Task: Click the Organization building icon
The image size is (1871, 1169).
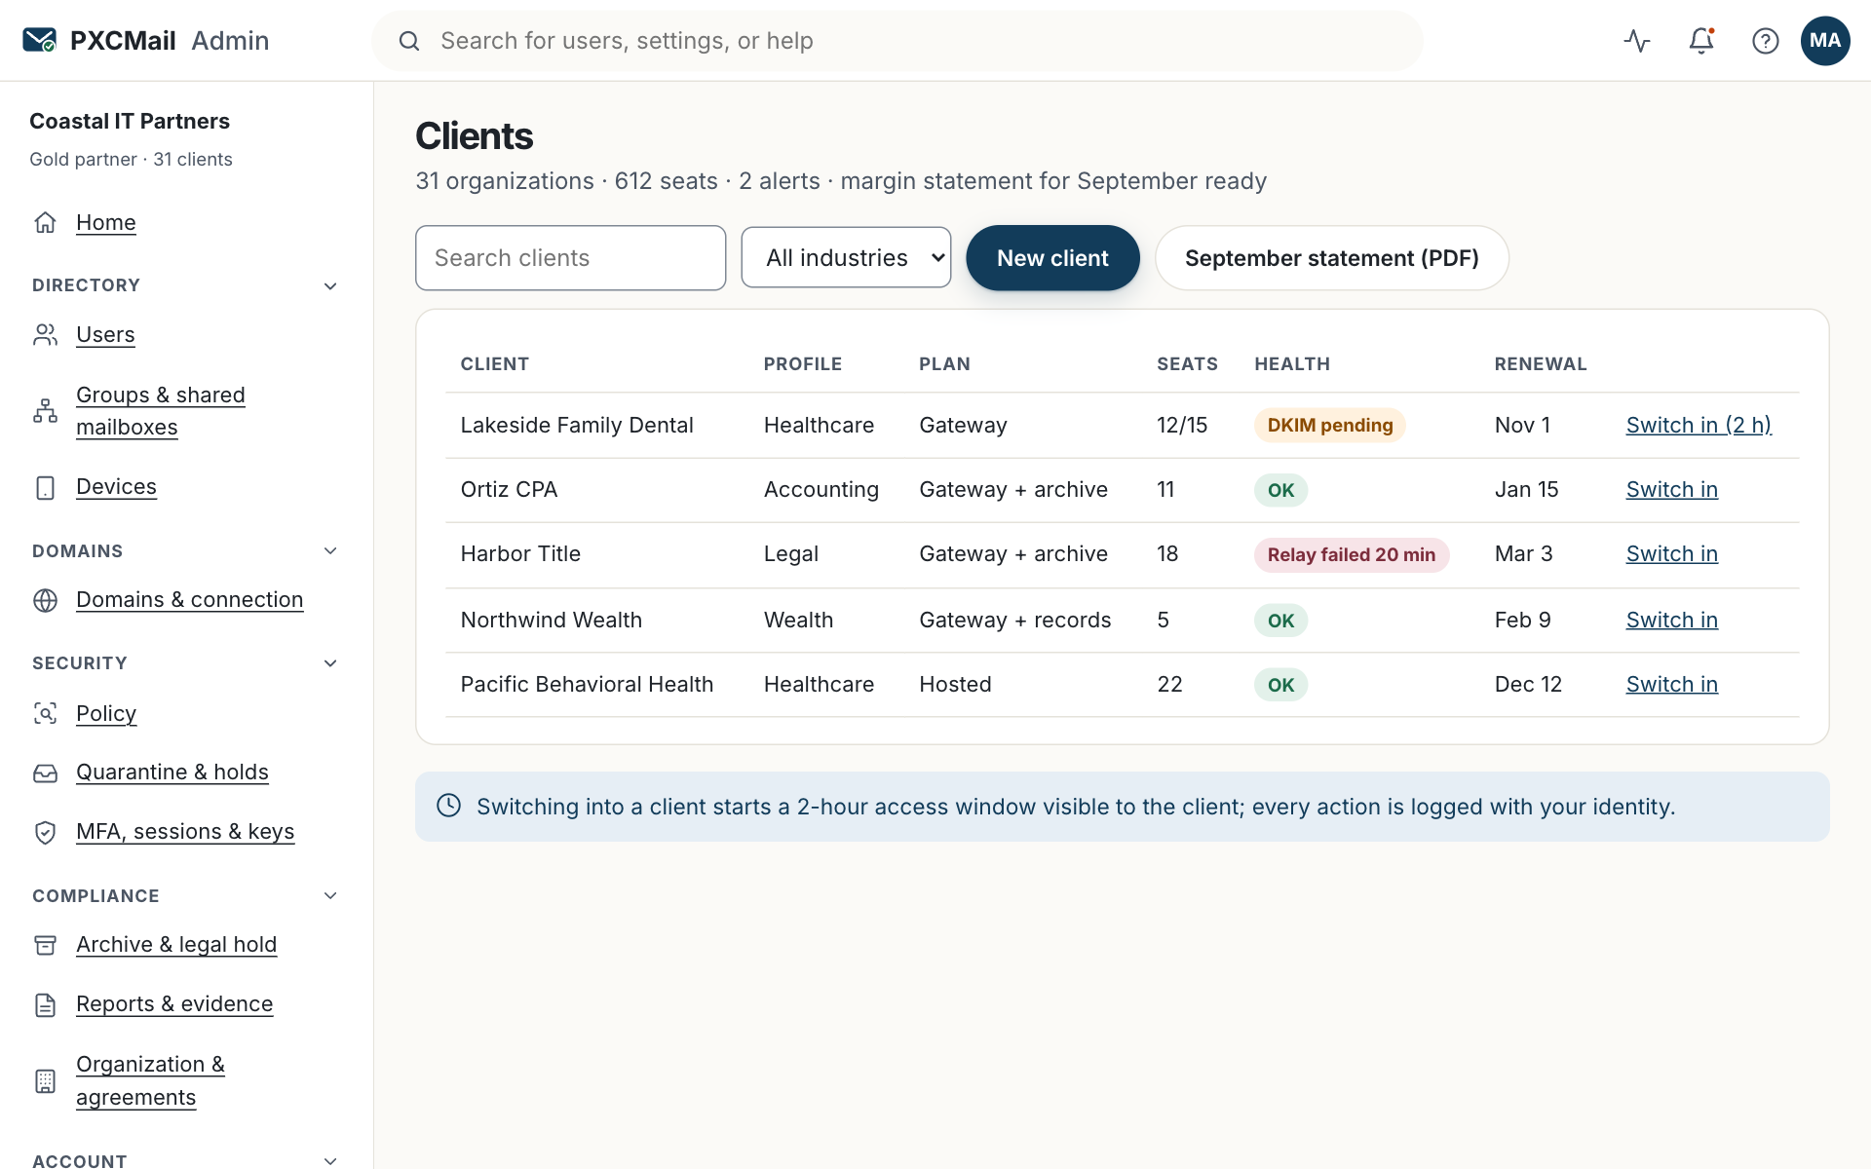Action: tap(45, 1080)
